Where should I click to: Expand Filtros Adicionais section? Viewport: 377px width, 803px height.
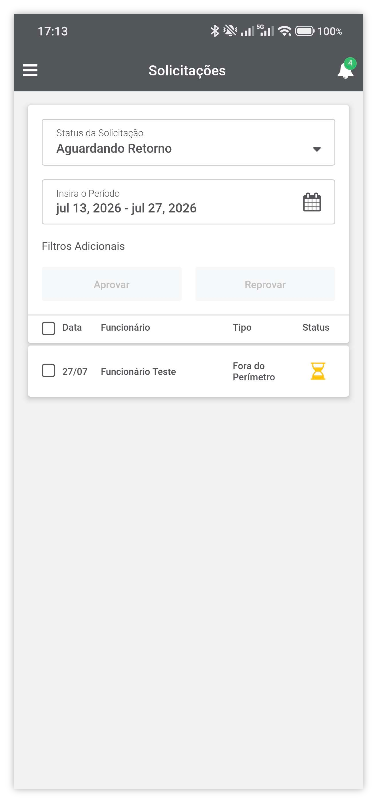tap(83, 246)
